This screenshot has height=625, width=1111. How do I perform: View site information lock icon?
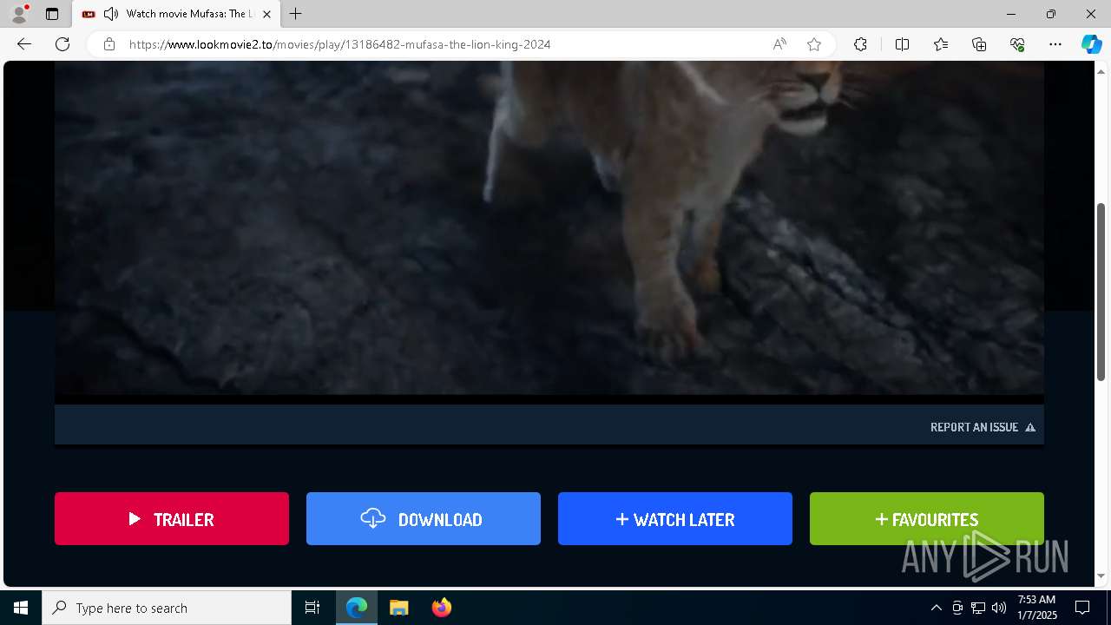click(x=108, y=44)
